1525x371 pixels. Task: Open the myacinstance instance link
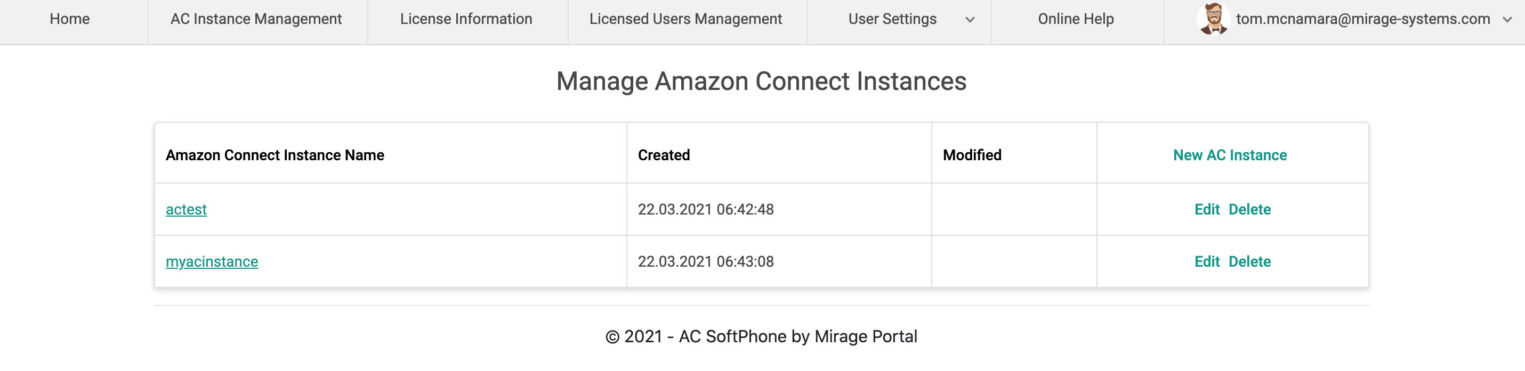212,261
